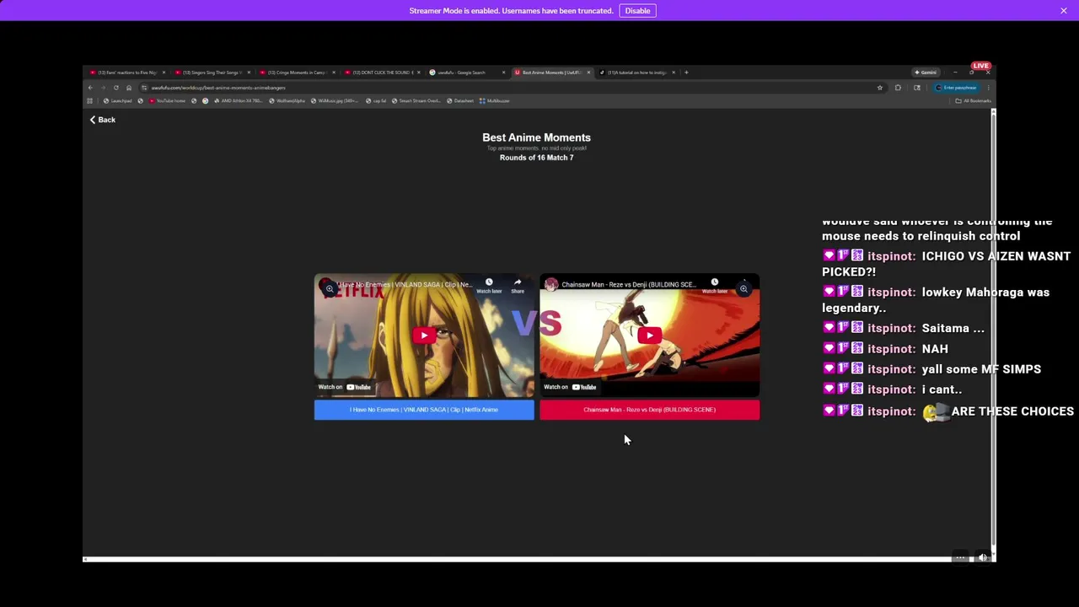Switch to Singers Sing Their Songs tab

(x=211, y=73)
